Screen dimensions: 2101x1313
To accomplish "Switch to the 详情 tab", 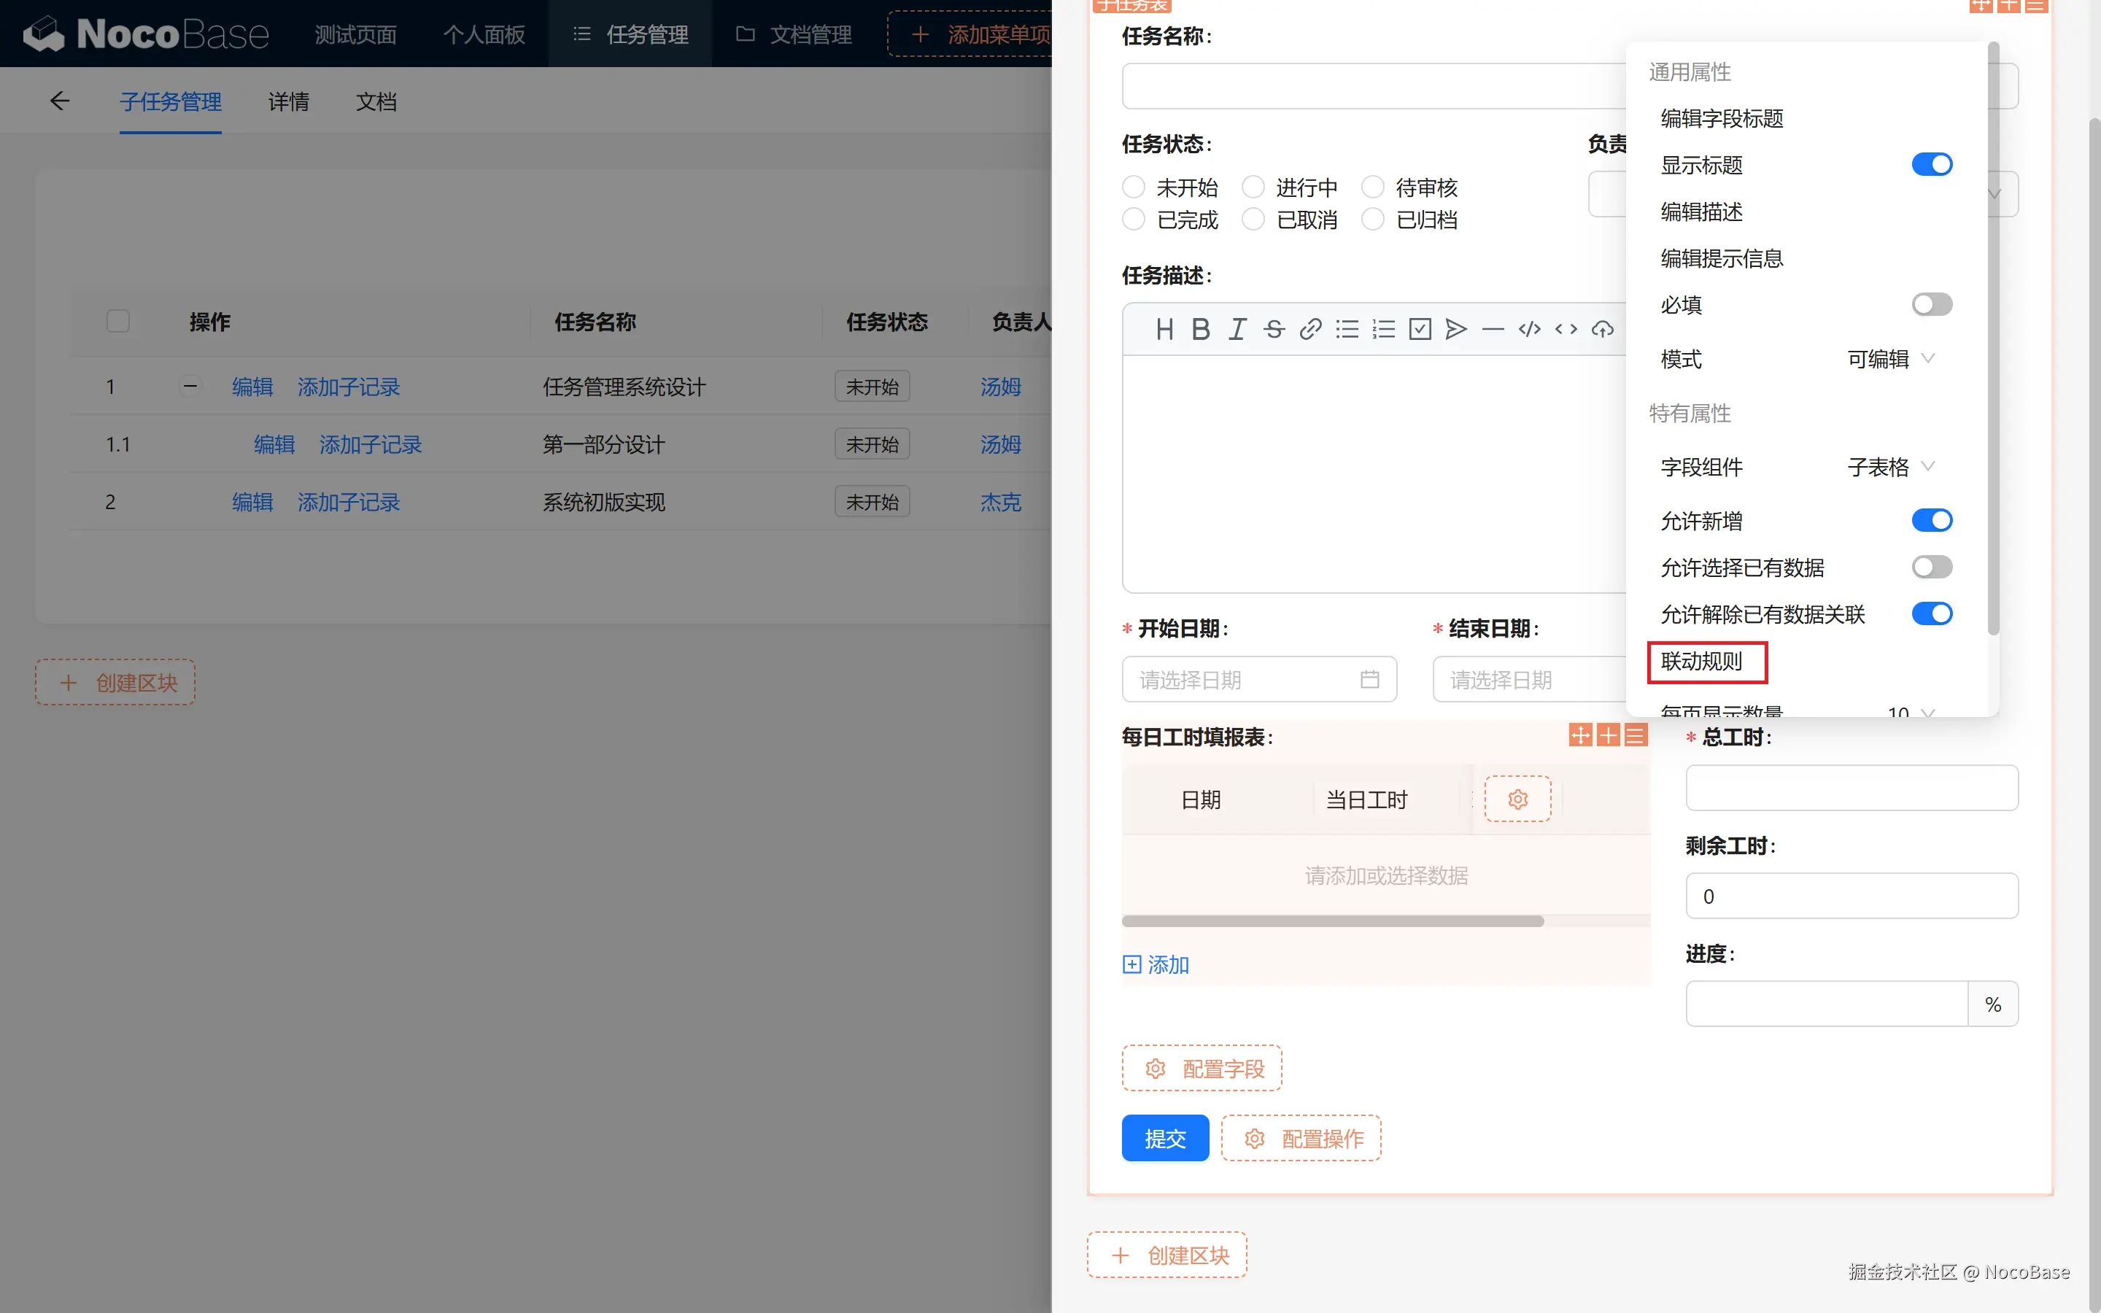I will [x=288, y=101].
